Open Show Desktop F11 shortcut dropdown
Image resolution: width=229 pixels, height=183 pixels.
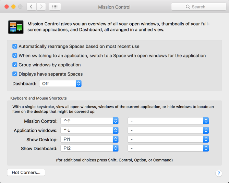(89, 140)
